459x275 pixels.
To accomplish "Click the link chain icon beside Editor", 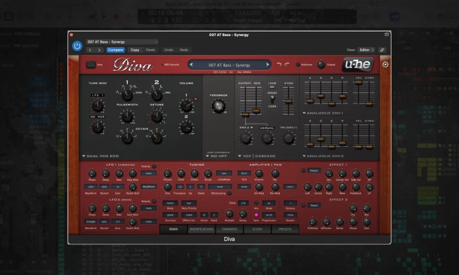I will pos(382,50).
